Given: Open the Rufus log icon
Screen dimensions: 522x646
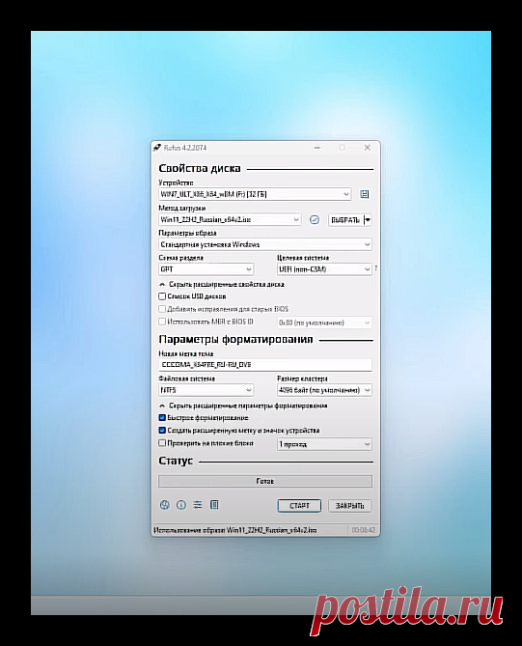Looking at the screenshot, I should tap(214, 505).
